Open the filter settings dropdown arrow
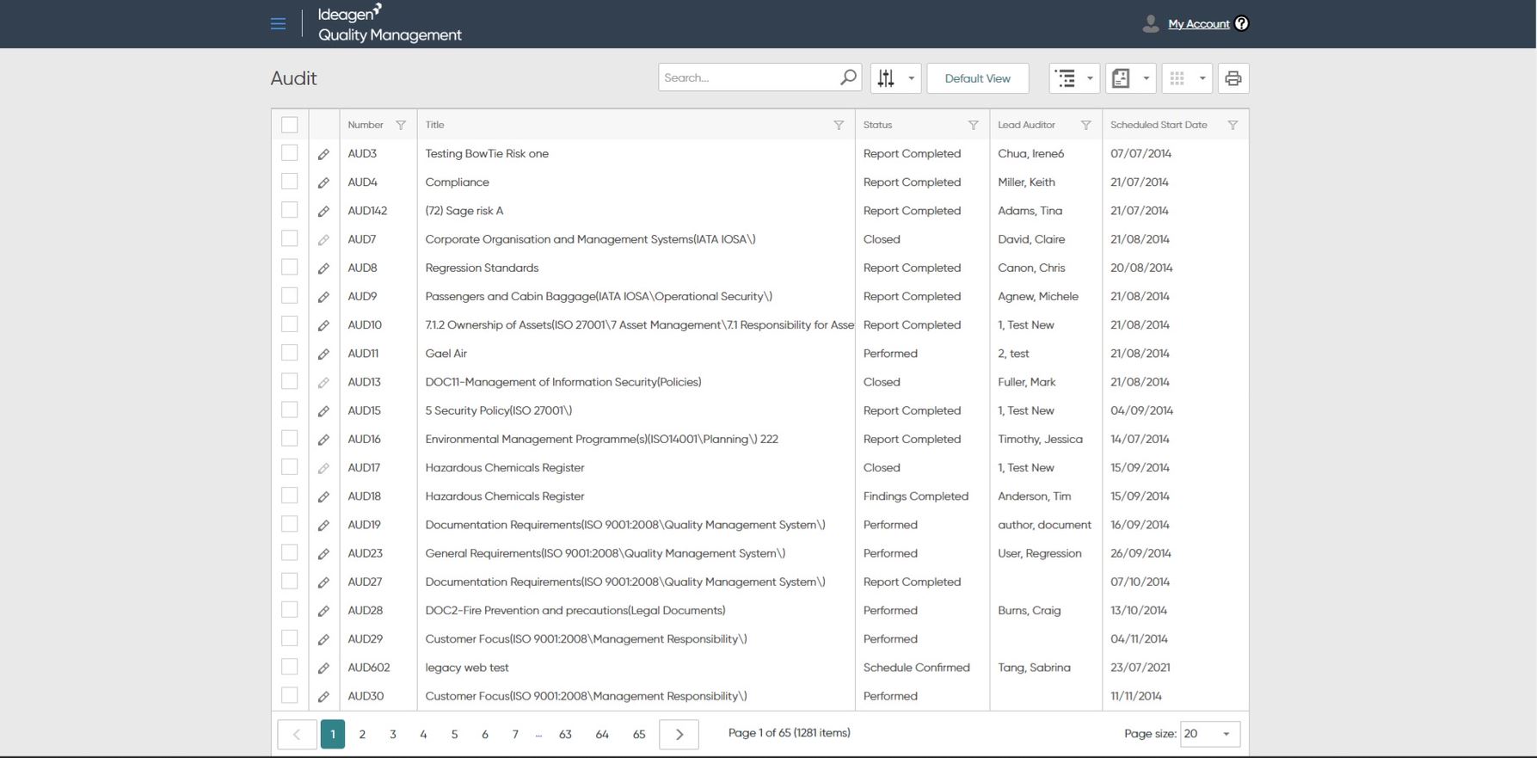This screenshot has width=1537, height=758. click(x=911, y=78)
